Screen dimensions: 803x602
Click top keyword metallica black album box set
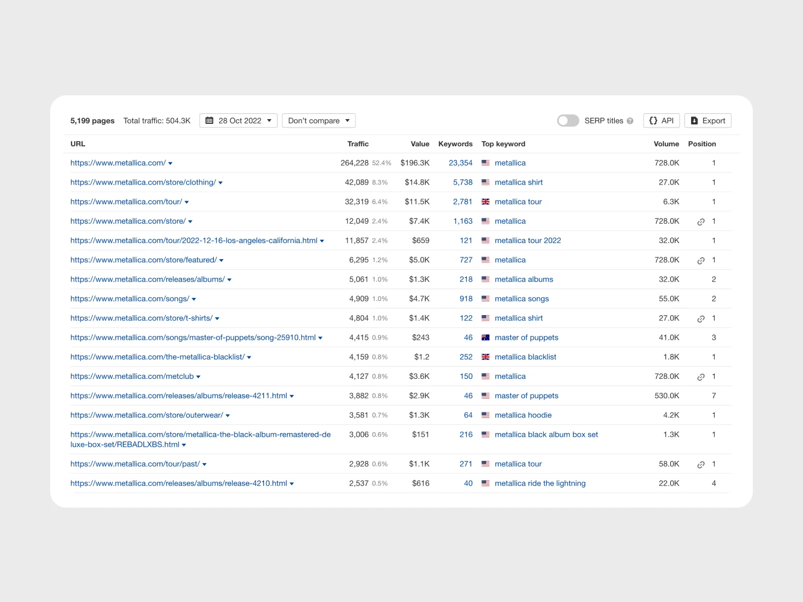point(546,434)
